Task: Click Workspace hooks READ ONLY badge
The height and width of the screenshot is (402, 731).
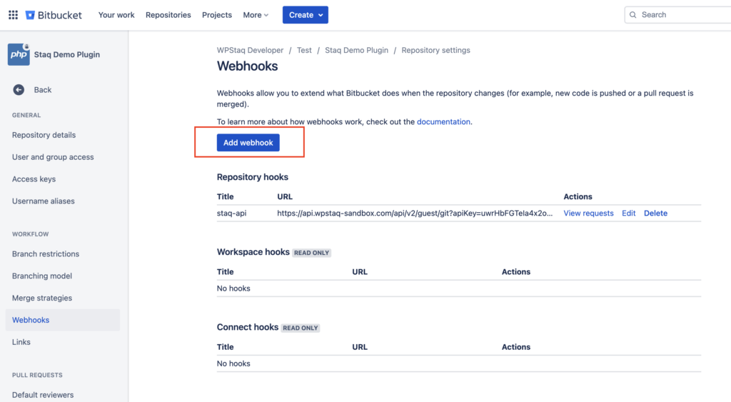Action: pyautogui.click(x=311, y=253)
